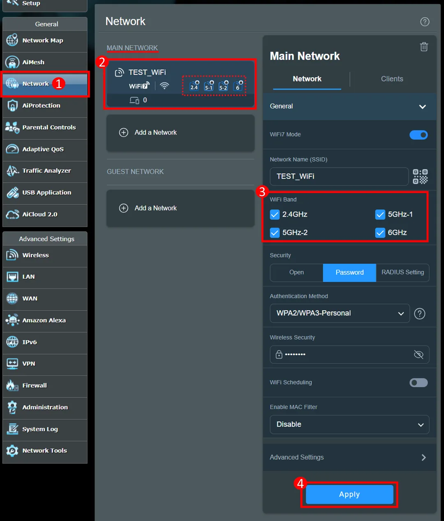Choose Password security option
Screen dimensions: 444x521
(x=349, y=272)
